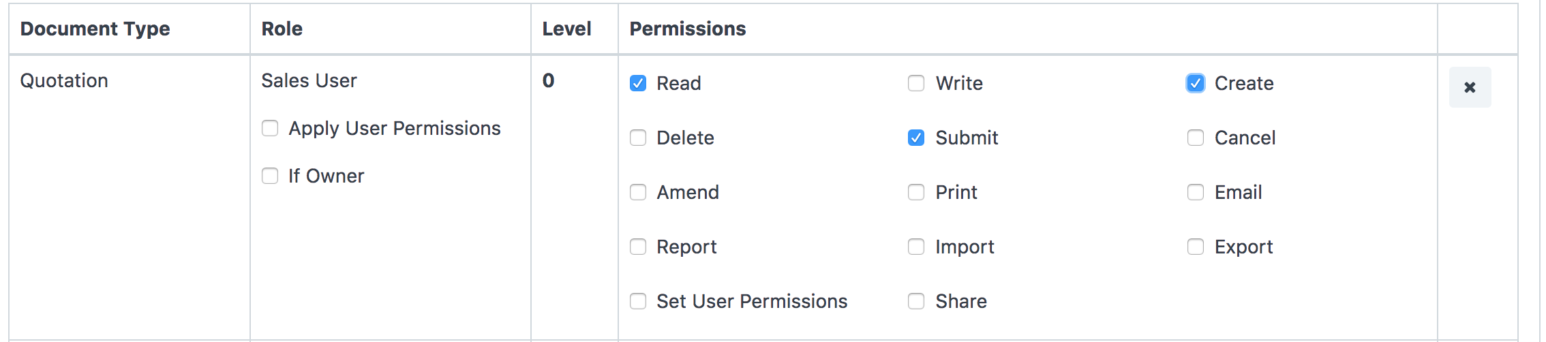Image resolution: width=1546 pixels, height=342 pixels.
Task: Check the Export permission box
Action: 1196,247
